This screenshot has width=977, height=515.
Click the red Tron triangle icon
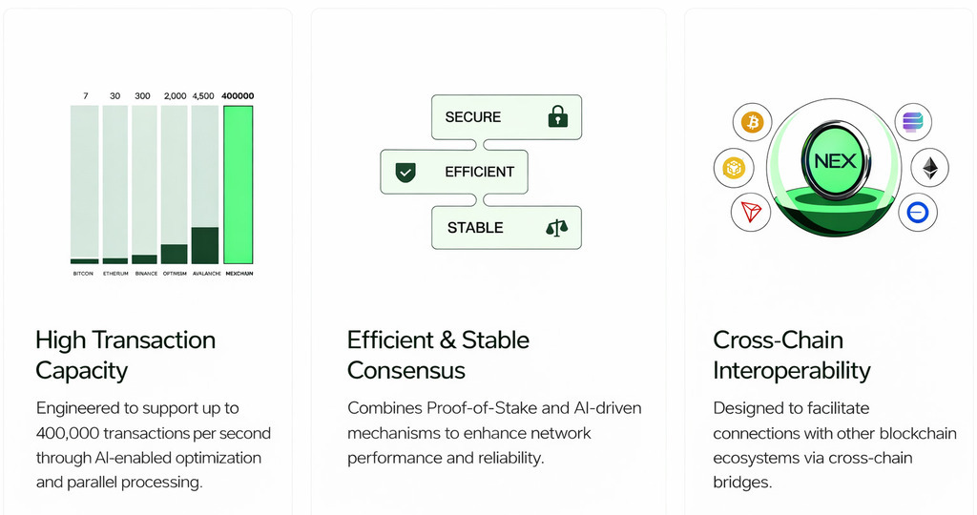point(750,212)
